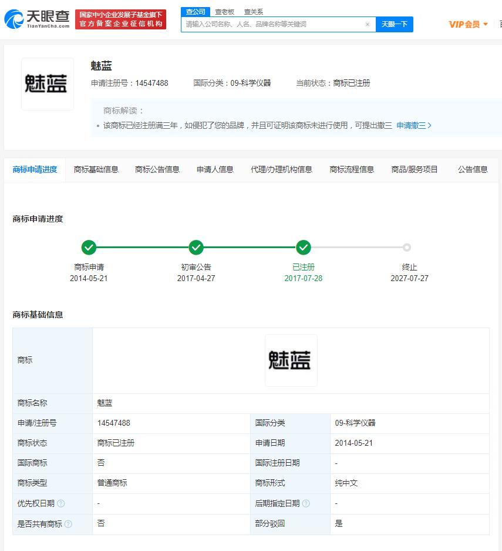Screen dimensions: 502x551
Task: Switch to 查关系 search tab
Action: [x=253, y=12]
